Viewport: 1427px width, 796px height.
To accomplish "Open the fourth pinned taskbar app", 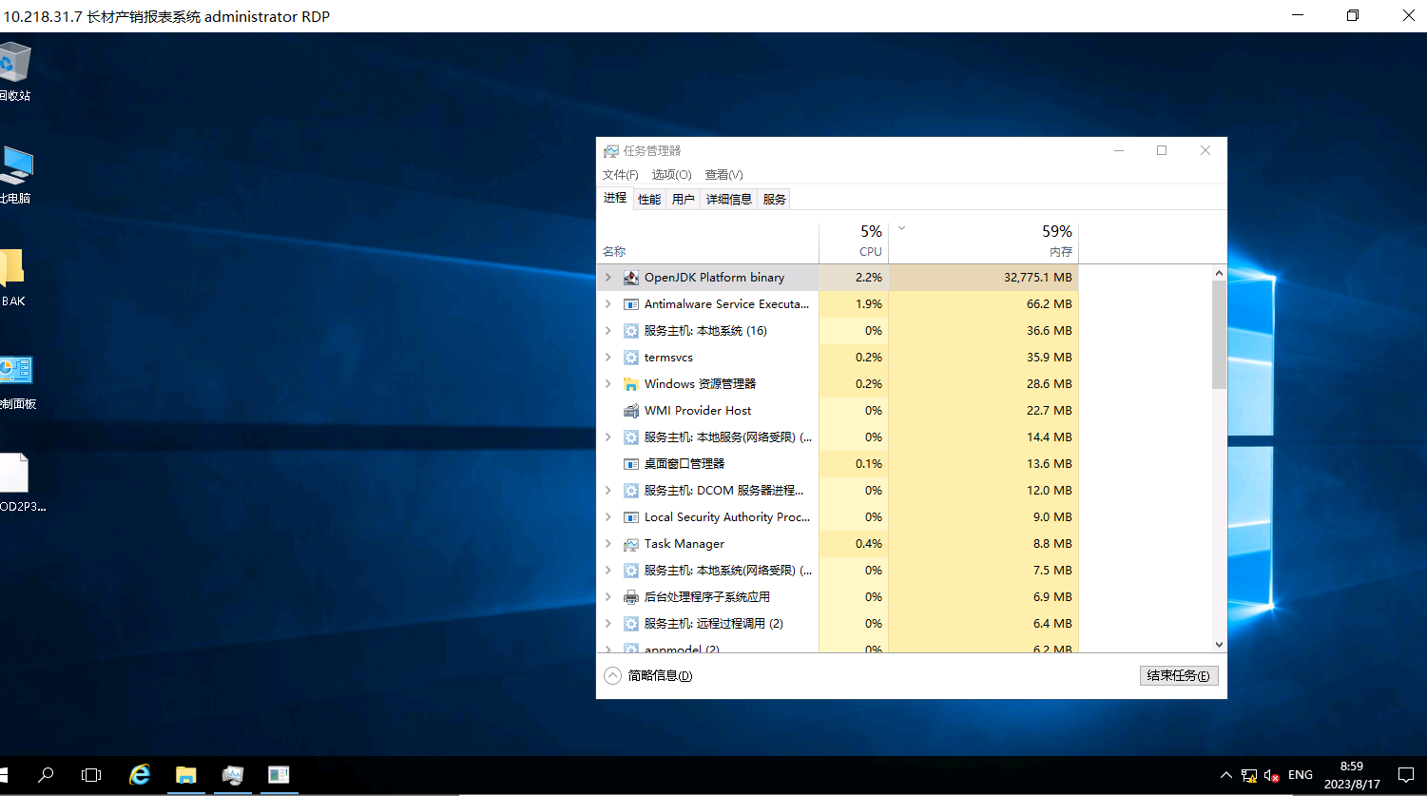I will [x=279, y=775].
